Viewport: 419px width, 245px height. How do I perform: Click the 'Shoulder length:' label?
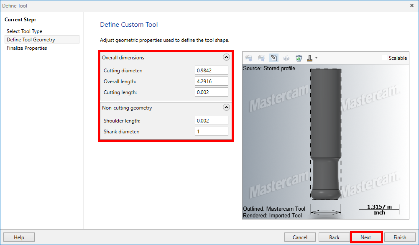[x=122, y=121]
